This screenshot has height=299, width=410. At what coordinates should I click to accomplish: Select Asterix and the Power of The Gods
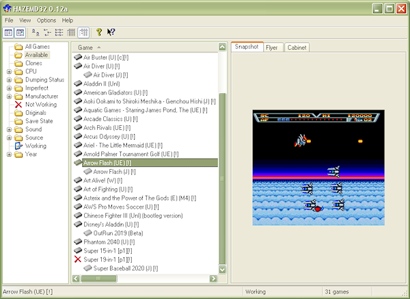139,198
